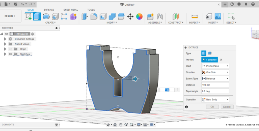This screenshot has width=259, height=131.
Task: Open the notifications bell
Action: tap(246, 4)
